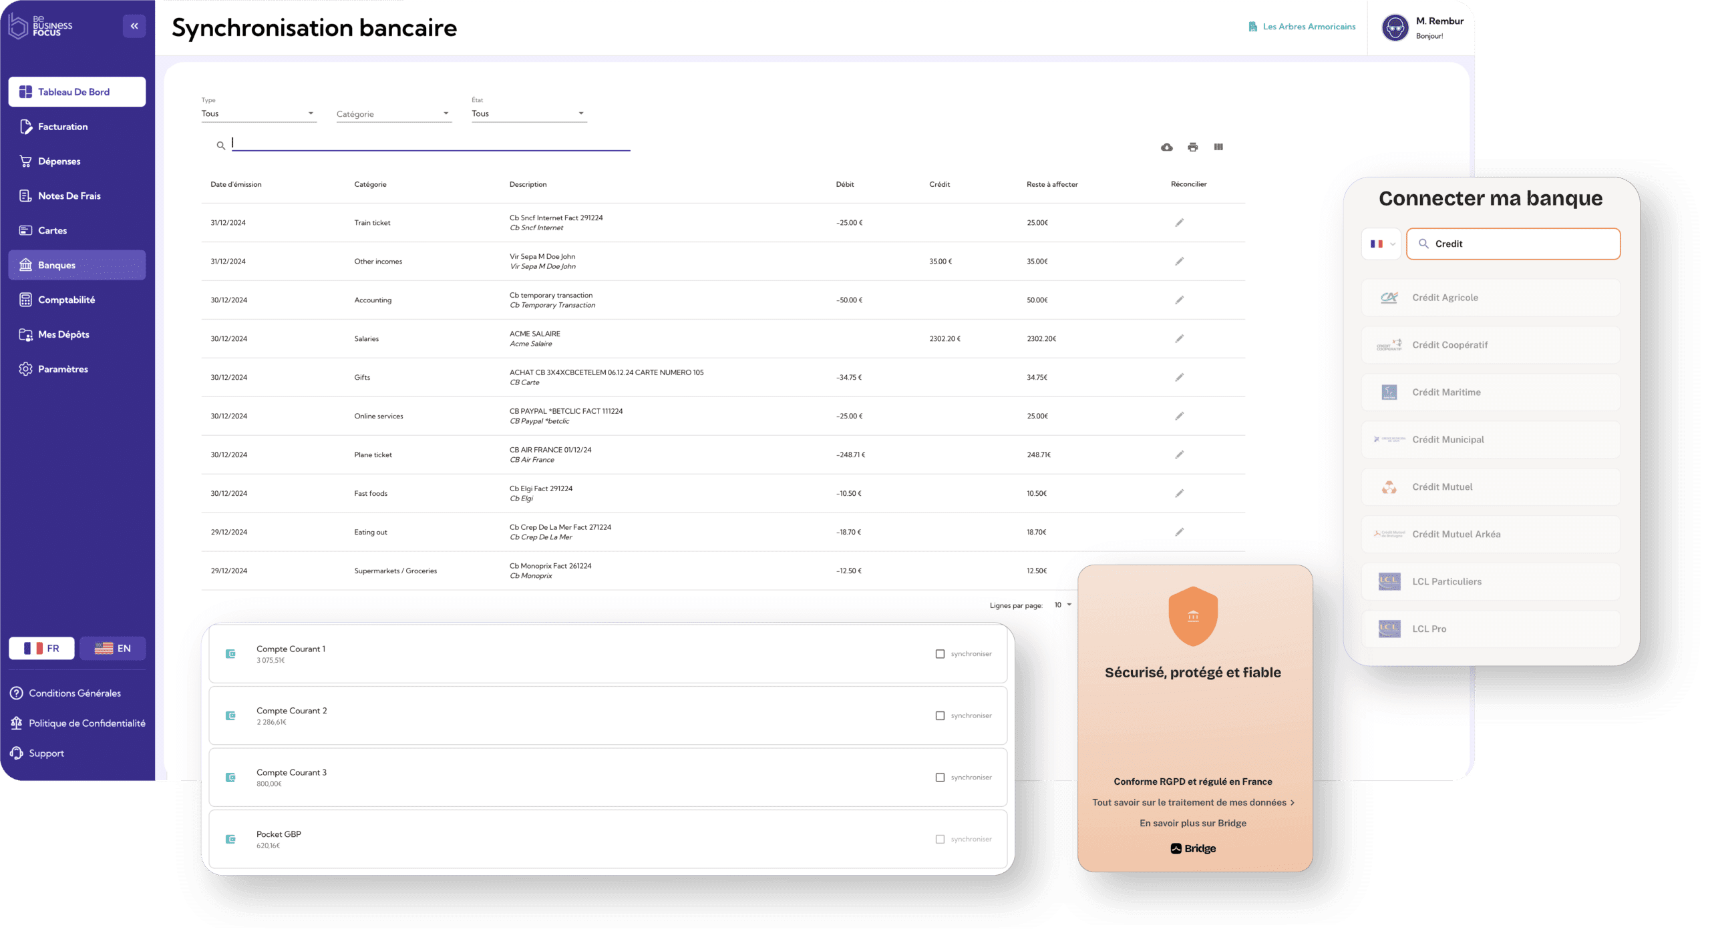This screenshot has width=1710, height=945.
Task: Click pencil icon for Train ticket row
Action: [1179, 223]
